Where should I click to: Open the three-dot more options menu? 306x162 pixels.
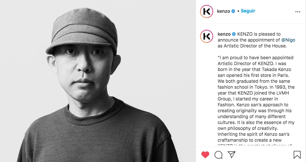coord(297,12)
